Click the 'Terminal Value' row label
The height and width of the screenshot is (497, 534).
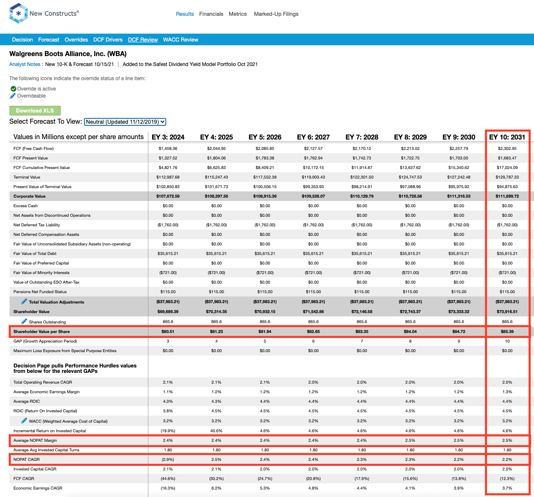[28, 177]
